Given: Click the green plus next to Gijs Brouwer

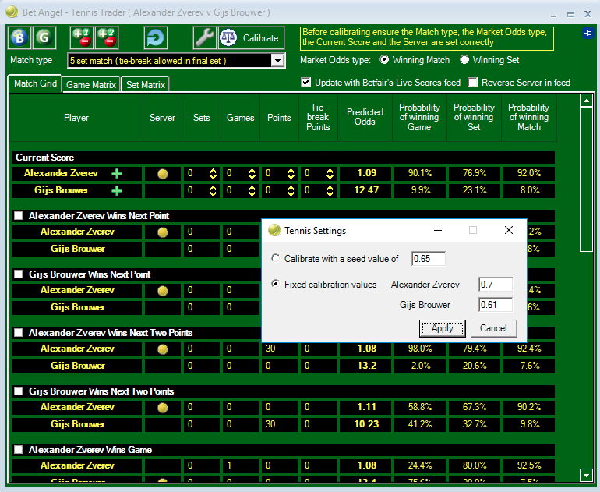Looking at the screenshot, I should pos(117,191).
